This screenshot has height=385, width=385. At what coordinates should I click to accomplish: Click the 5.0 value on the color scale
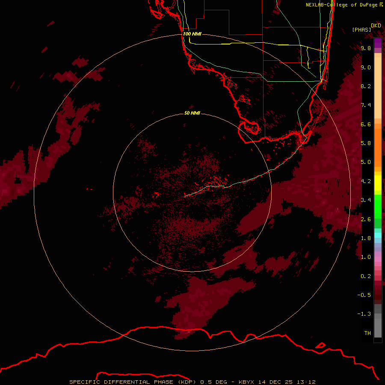tap(366, 162)
